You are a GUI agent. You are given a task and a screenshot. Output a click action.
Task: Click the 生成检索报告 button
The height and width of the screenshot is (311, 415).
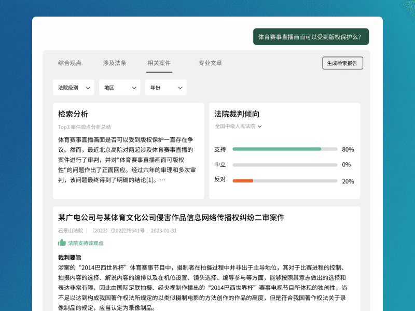coord(343,63)
